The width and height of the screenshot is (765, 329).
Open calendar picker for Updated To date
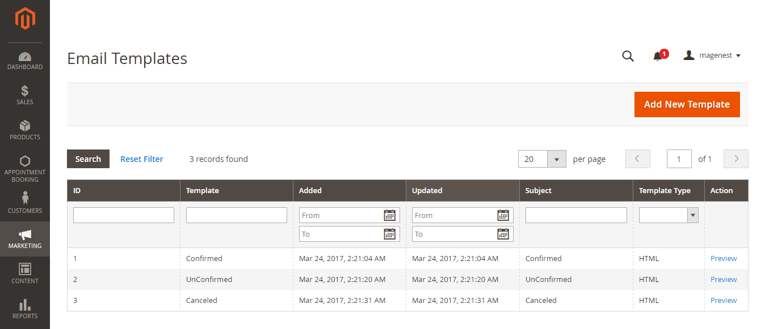(503, 234)
